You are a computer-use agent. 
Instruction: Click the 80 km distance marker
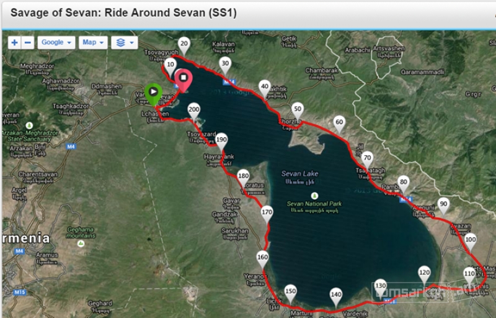coord(404,183)
